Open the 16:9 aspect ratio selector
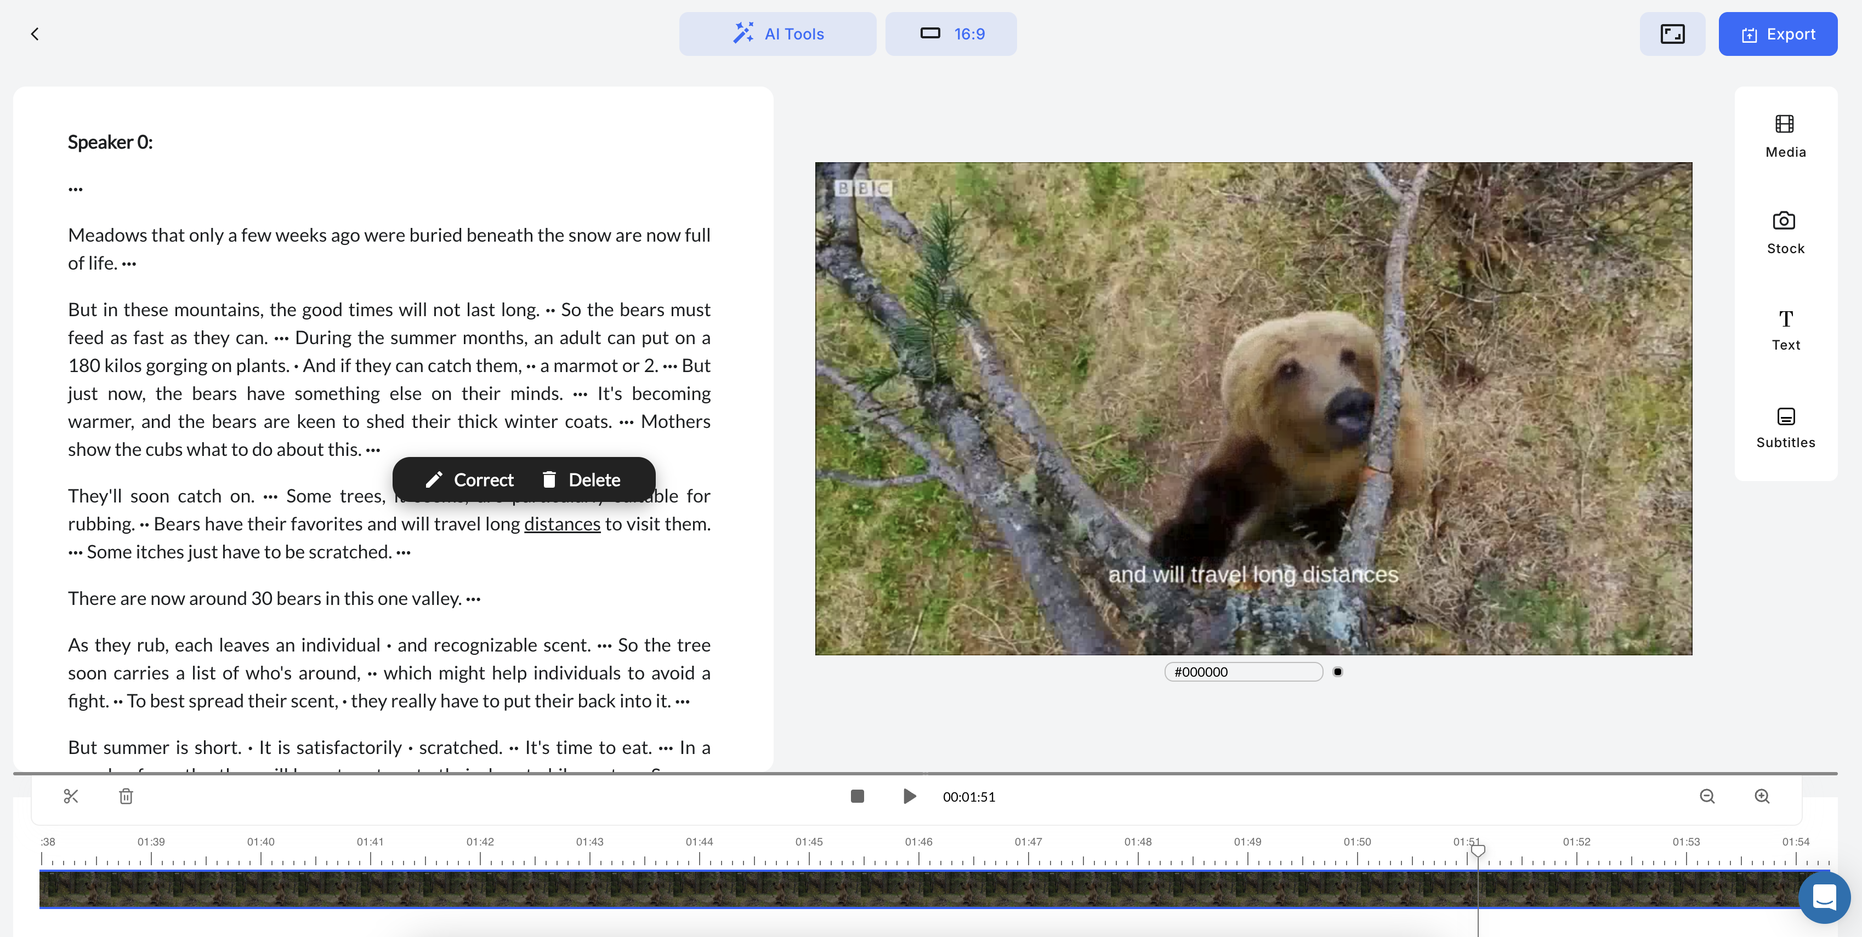1862x937 pixels. pyautogui.click(x=951, y=34)
